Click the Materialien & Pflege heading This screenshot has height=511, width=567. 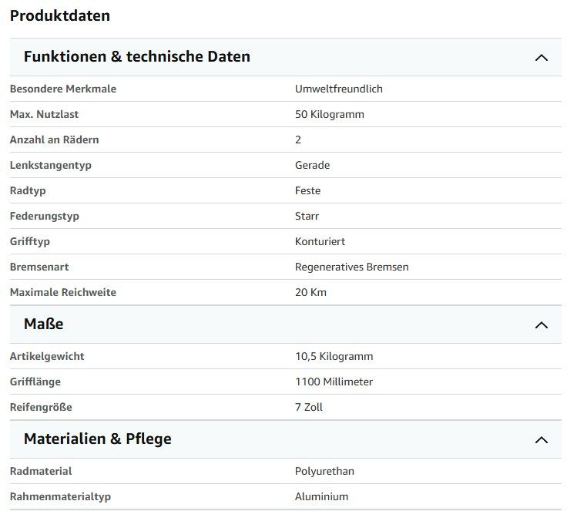click(x=98, y=439)
